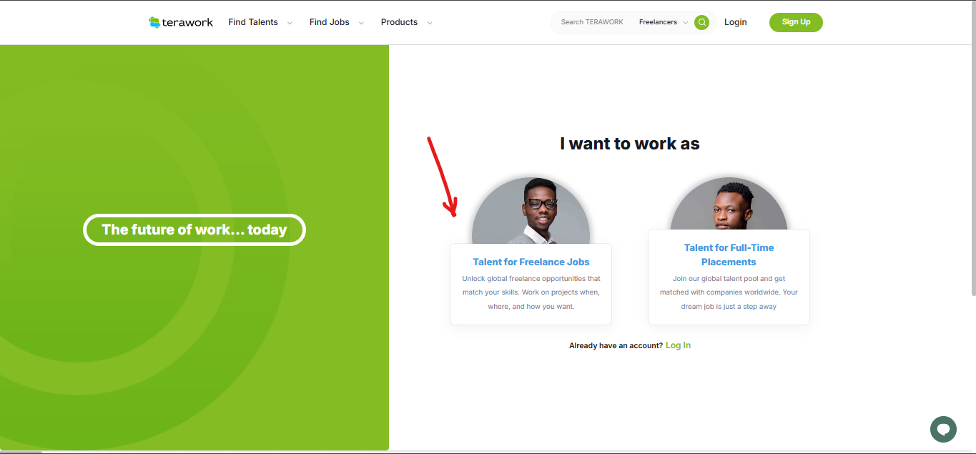976x454 pixels.
Task: Open the chat bubble widget
Action: (x=943, y=429)
